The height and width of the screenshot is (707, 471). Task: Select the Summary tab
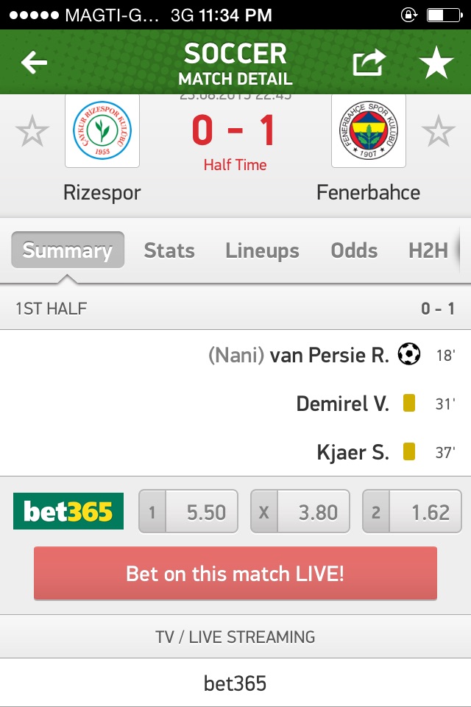(68, 250)
